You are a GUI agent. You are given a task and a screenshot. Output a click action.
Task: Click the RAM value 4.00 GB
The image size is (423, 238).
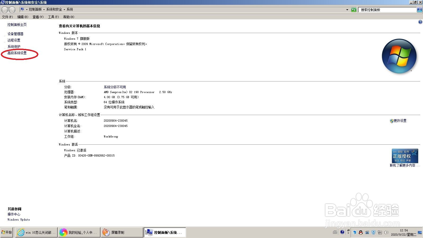pos(109,97)
